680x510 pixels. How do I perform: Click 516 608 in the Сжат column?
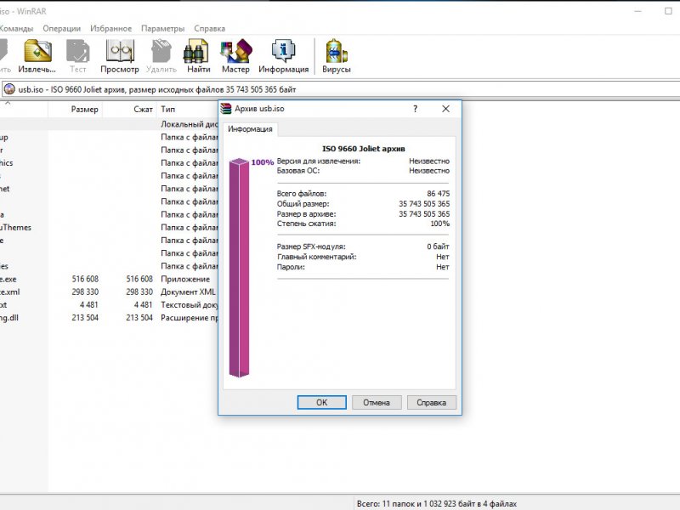pyautogui.click(x=139, y=279)
